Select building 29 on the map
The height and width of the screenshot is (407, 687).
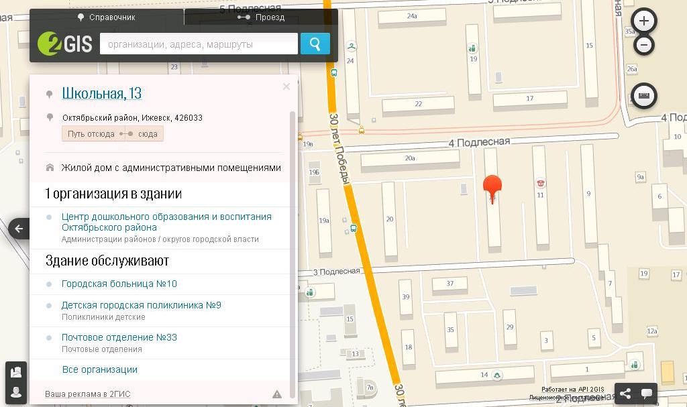point(510,327)
